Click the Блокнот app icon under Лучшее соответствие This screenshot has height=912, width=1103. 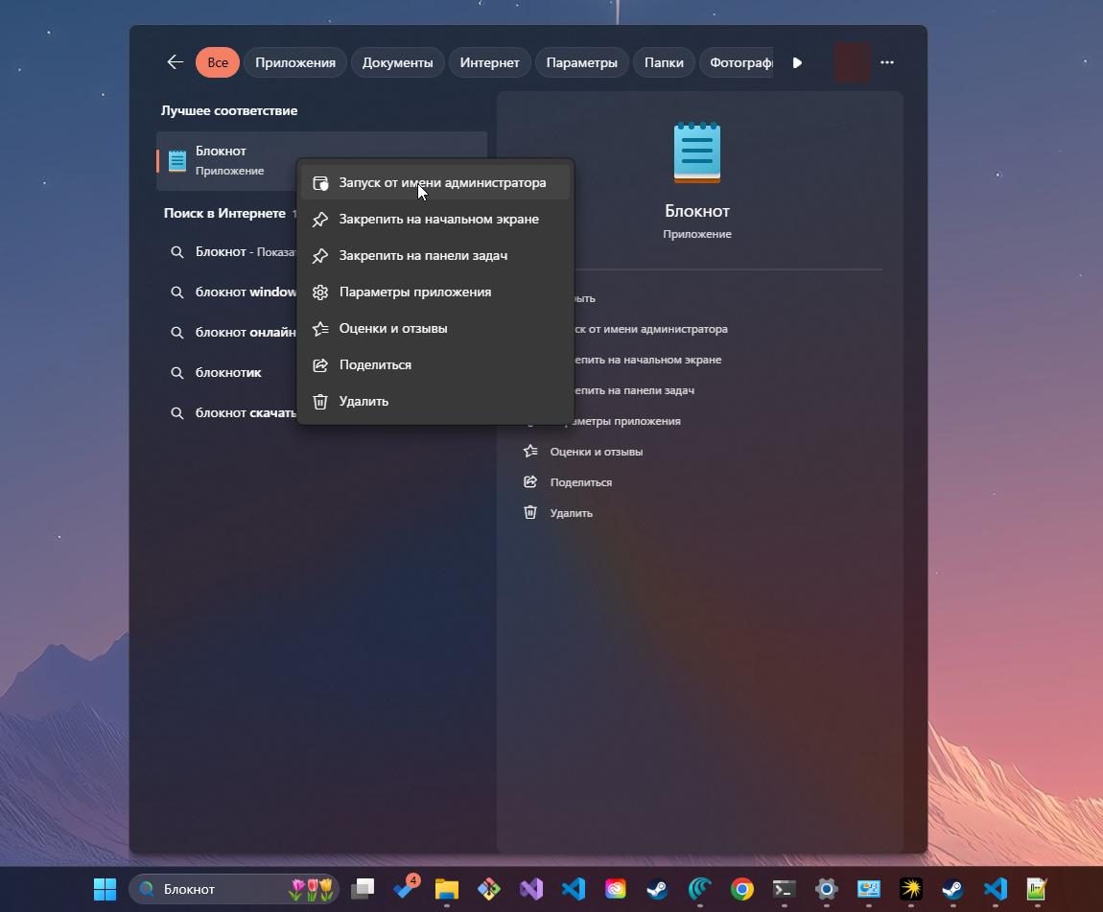click(x=176, y=159)
